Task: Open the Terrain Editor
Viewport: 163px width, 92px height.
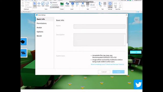Action: coord(62,4)
